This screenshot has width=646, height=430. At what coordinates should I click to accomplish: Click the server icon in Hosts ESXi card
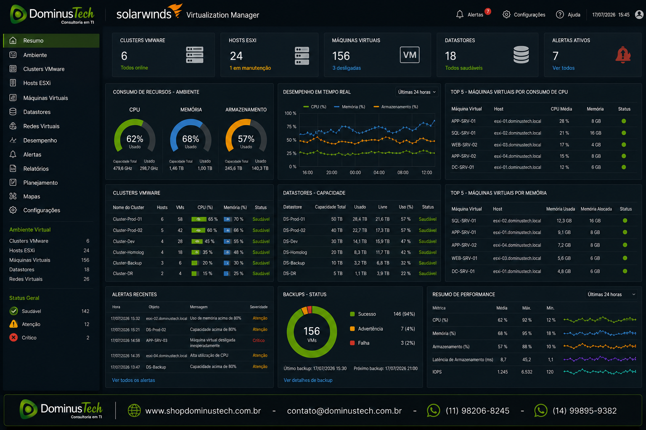[302, 56]
